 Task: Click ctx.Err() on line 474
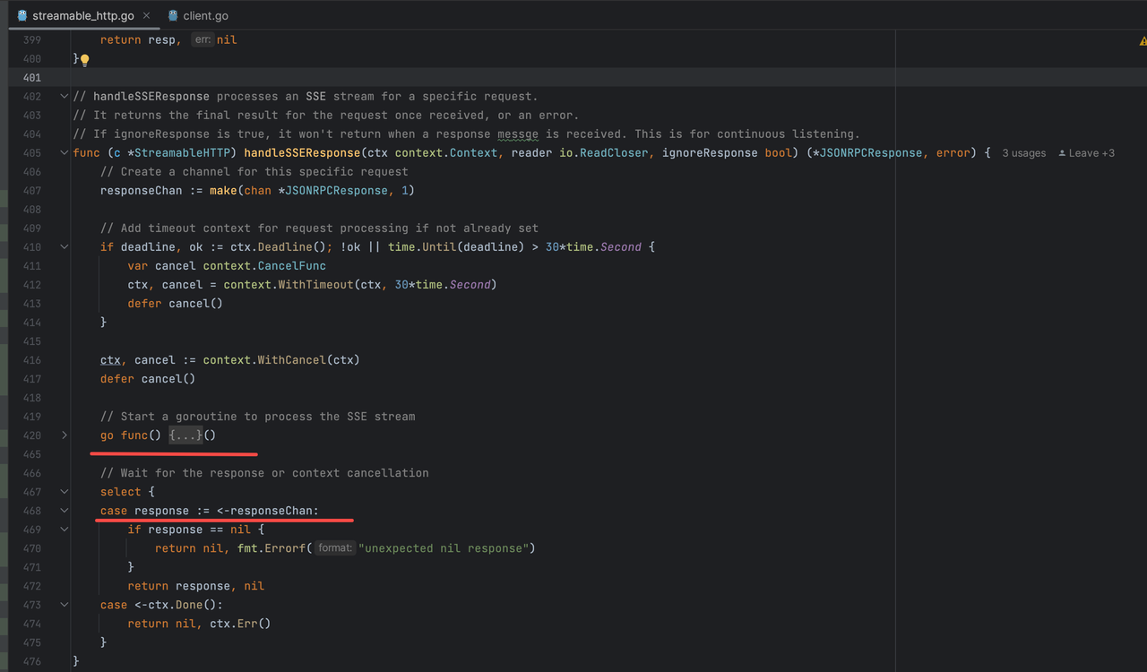(x=240, y=623)
